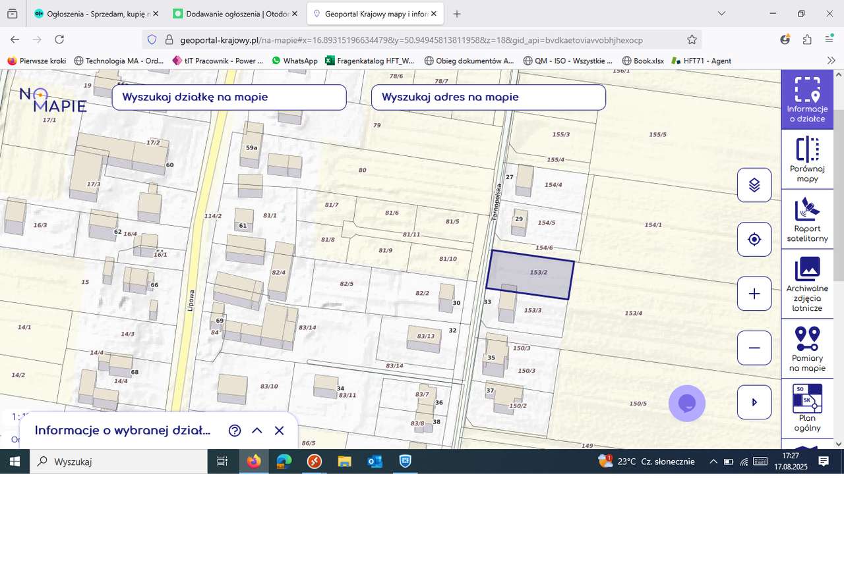This screenshot has height=586, width=844.
Task: Zoom out the map with minus button
Action: click(754, 348)
